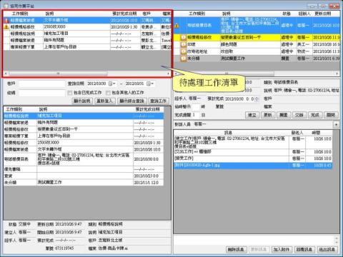Image resolution: width=343 pixels, height=257 pixels.
Task: Click the 擱置 button in the task detail panel
Action: pyautogui.click(x=284, y=115)
